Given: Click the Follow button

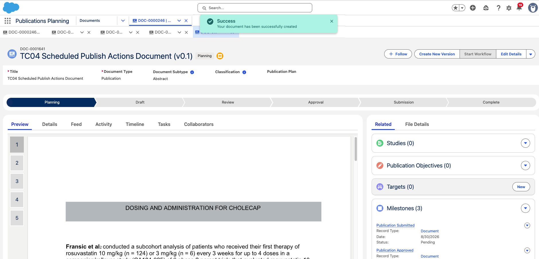Looking at the screenshot, I should [x=398, y=54].
